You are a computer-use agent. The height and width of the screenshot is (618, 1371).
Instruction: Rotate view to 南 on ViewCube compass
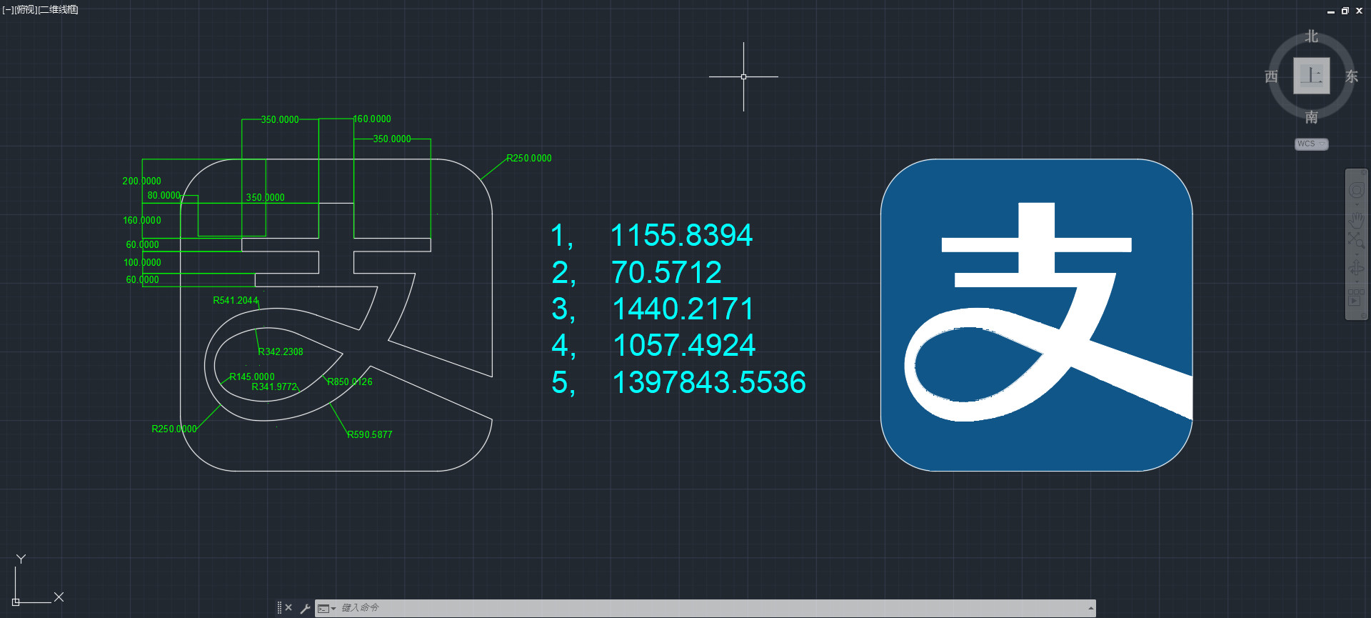tap(1312, 116)
